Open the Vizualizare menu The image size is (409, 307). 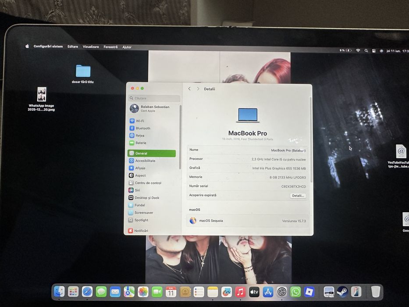coord(91,47)
